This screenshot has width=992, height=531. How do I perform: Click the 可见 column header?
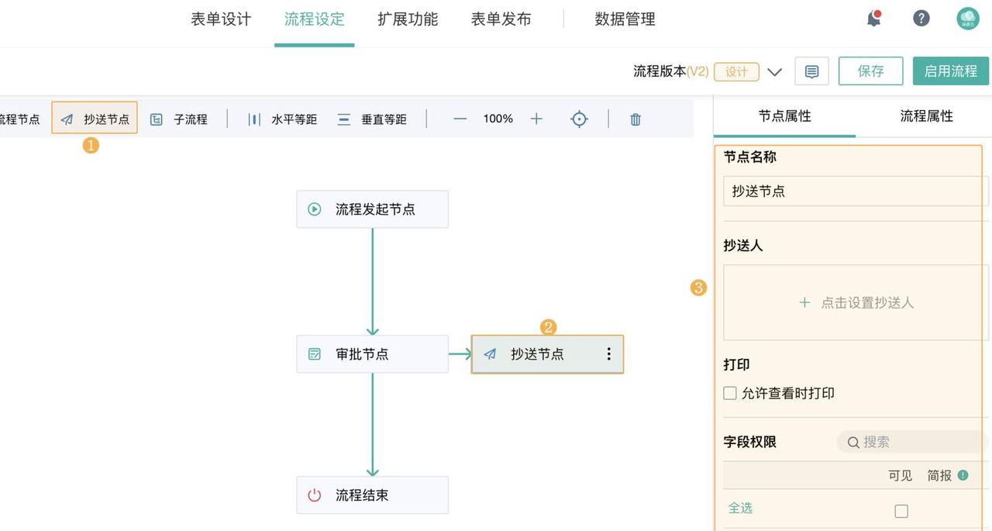pos(901,475)
